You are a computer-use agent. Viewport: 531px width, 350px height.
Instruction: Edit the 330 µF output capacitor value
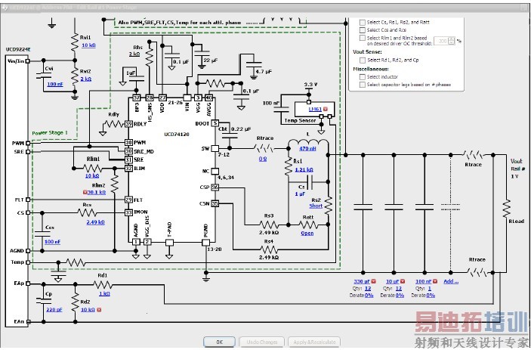click(362, 281)
